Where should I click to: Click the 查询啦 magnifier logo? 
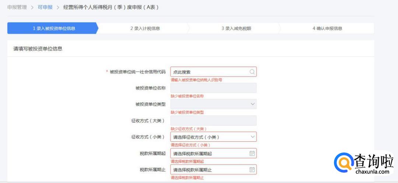[343, 163]
